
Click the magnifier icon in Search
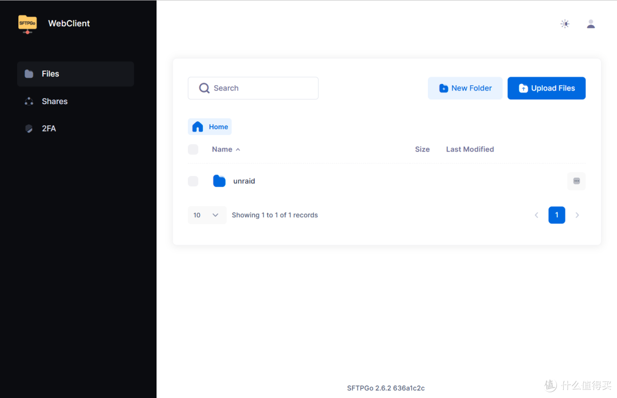[x=204, y=88]
